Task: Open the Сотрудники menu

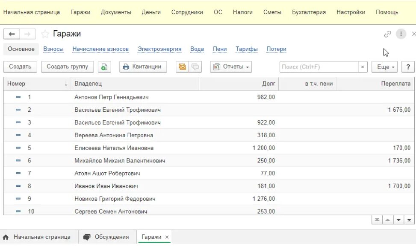Action: click(x=187, y=12)
